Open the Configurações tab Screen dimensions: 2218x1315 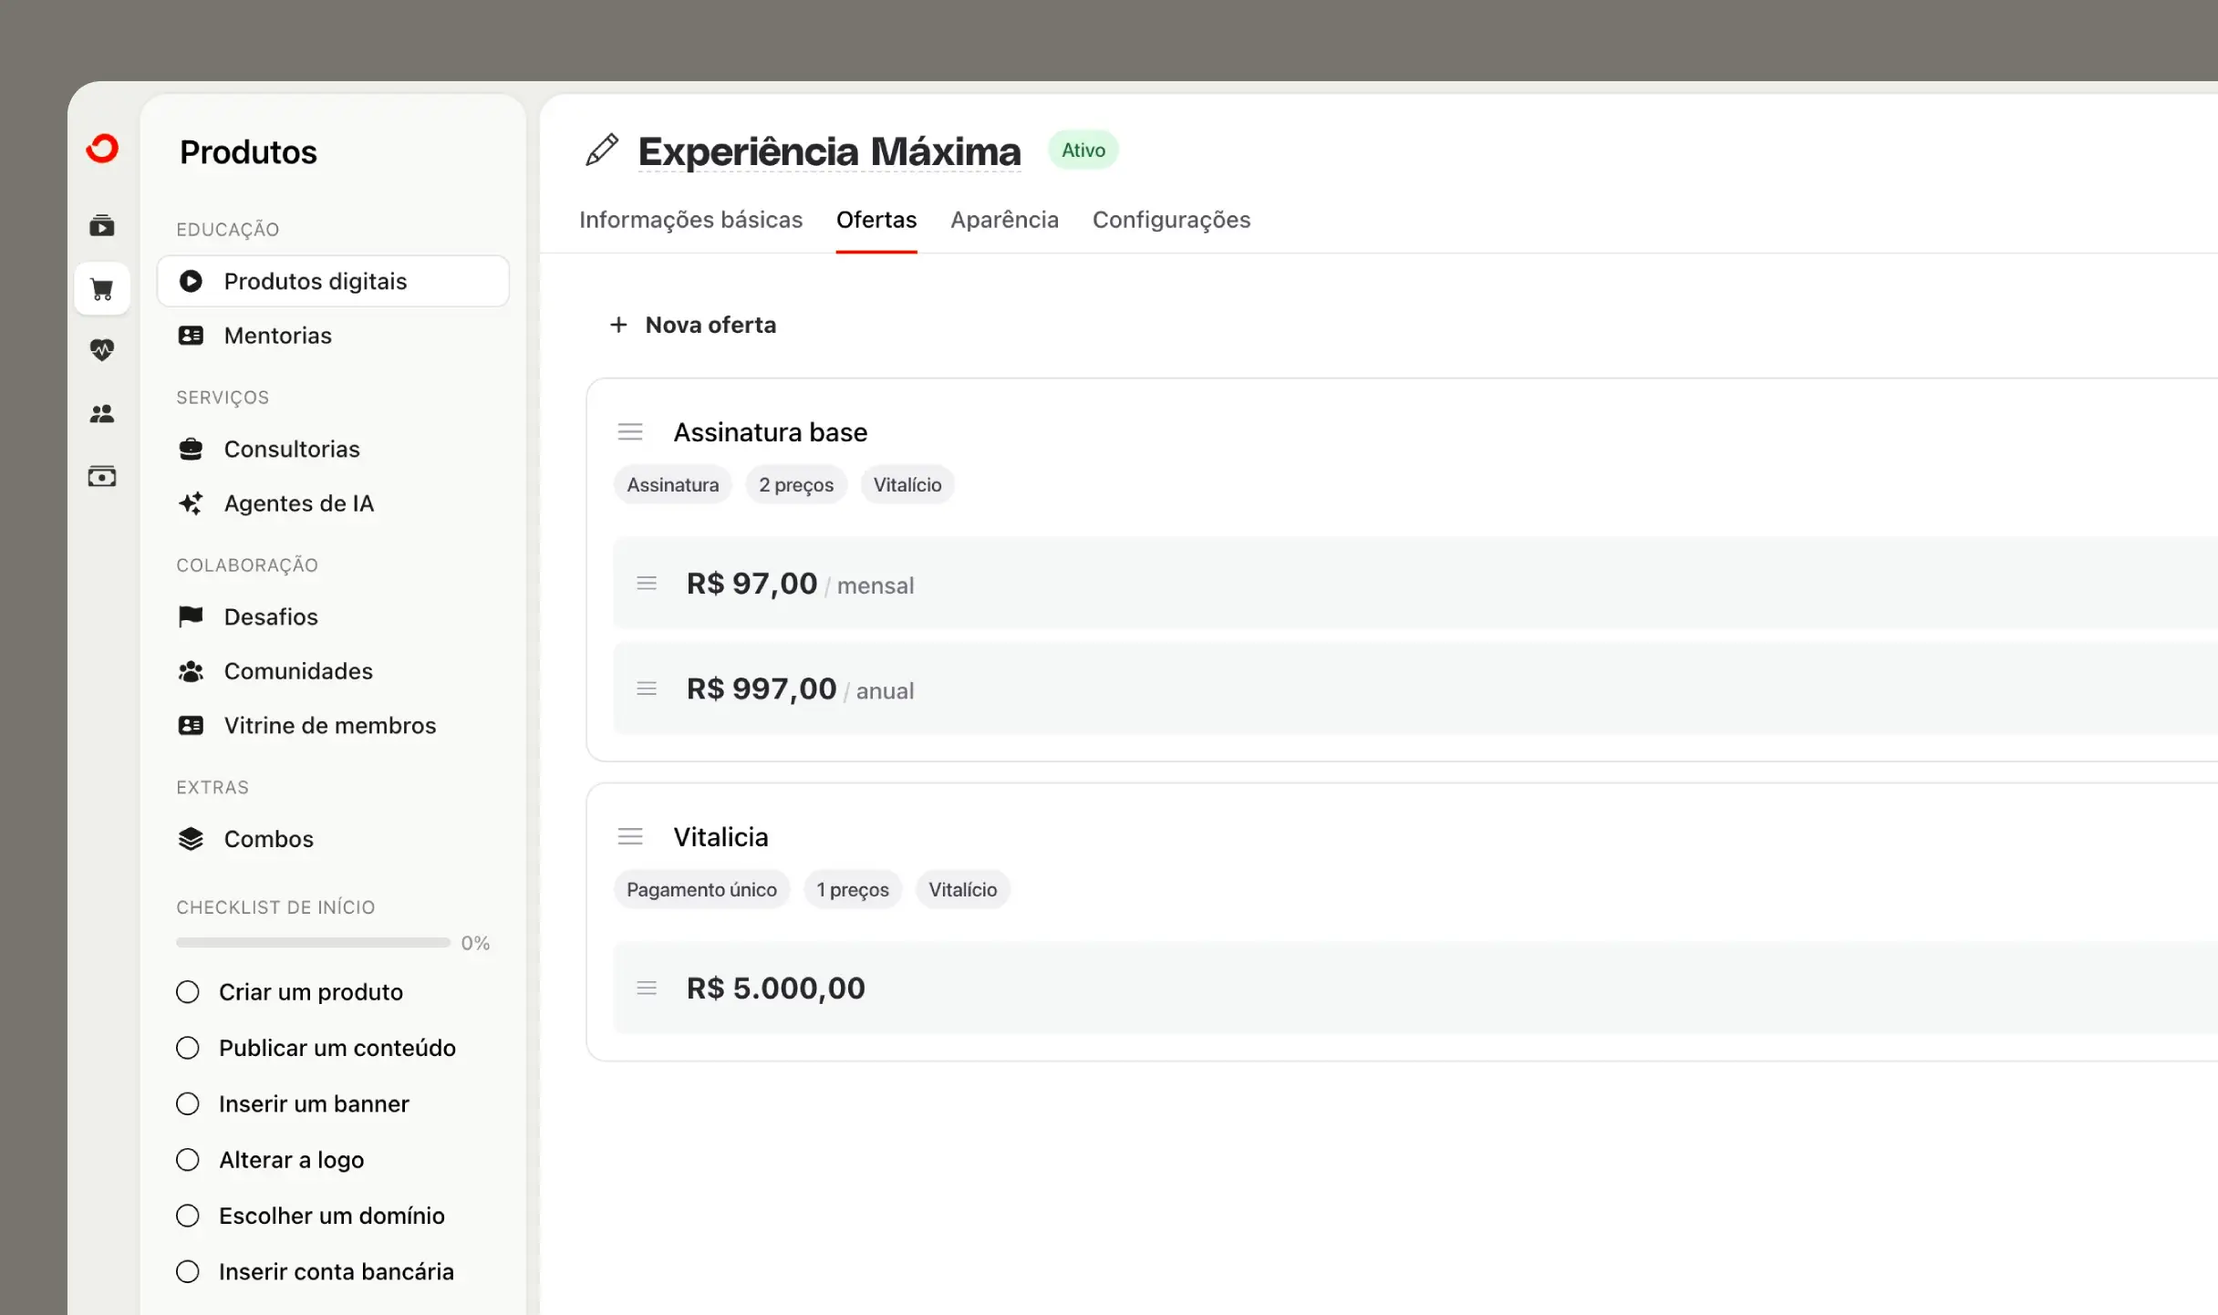click(1171, 220)
